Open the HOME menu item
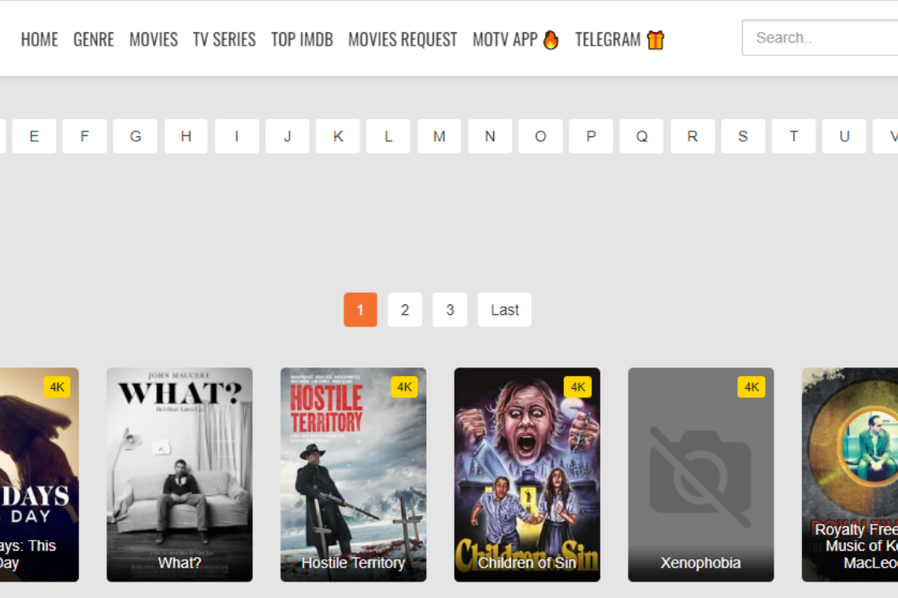 point(39,39)
